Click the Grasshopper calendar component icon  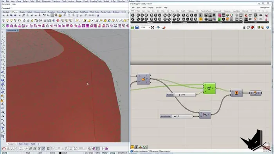[224, 15]
